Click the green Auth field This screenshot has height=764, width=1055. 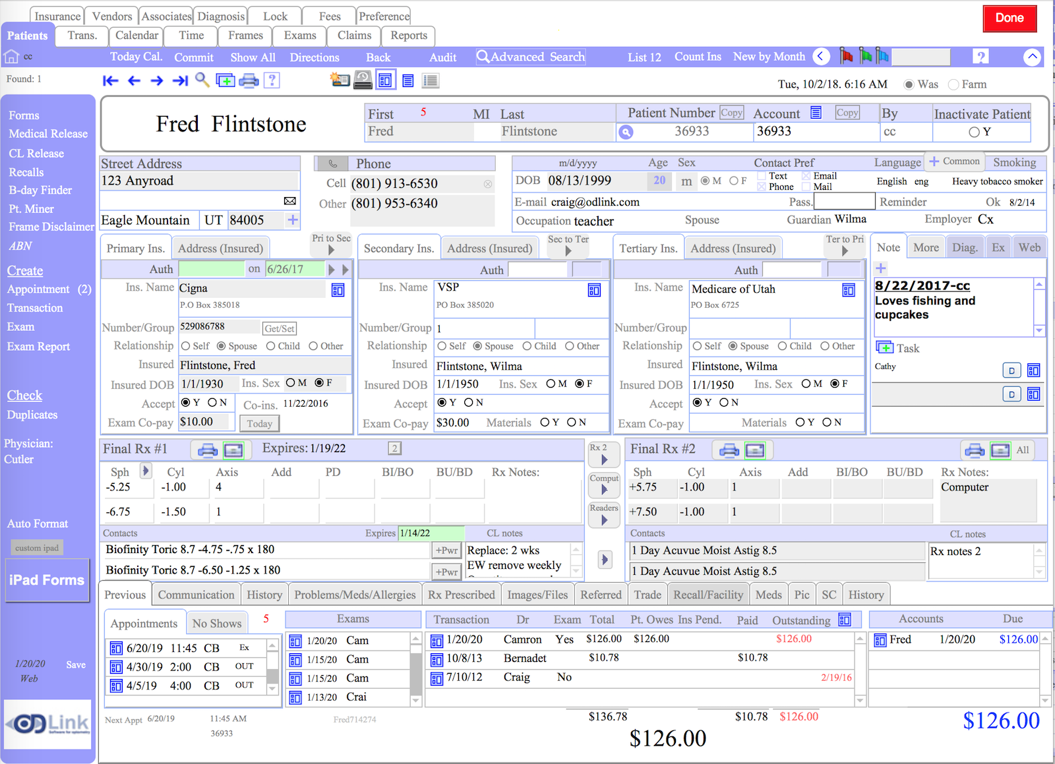click(211, 269)
